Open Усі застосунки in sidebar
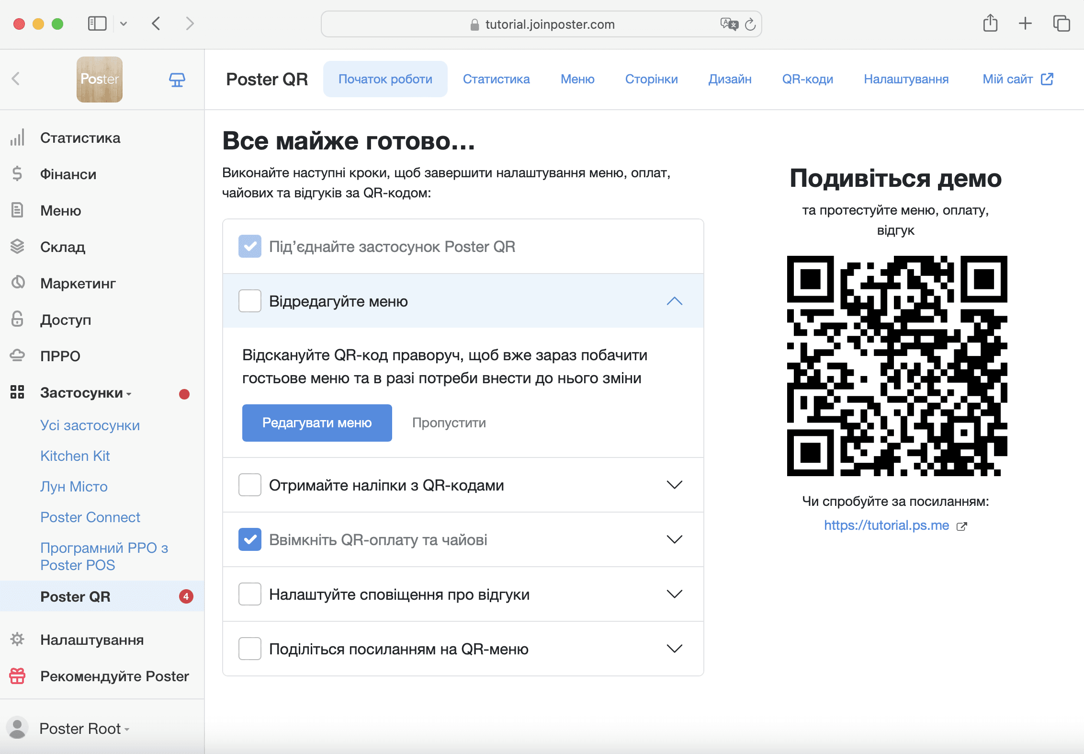 click(90, 425)
